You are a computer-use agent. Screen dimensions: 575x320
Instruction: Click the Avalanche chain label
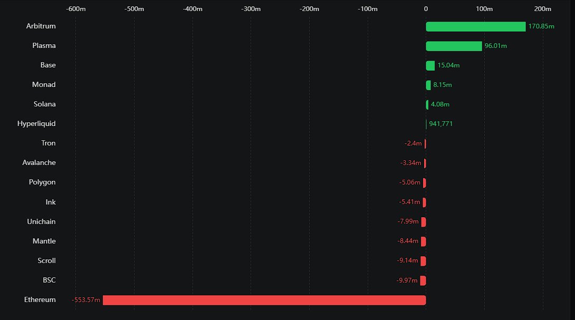tap(39, 163)
